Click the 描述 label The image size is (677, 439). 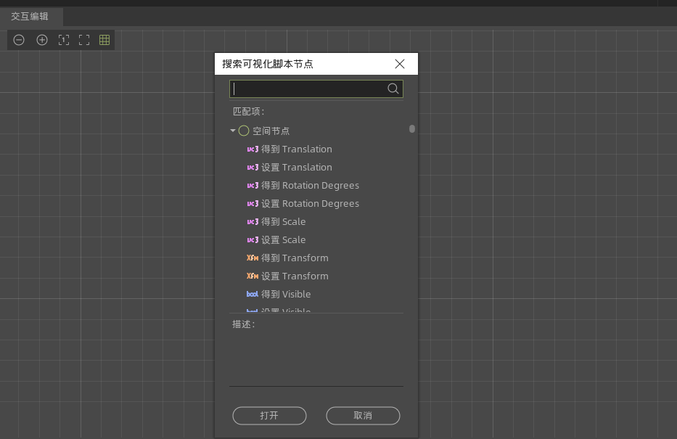(244, 324)
